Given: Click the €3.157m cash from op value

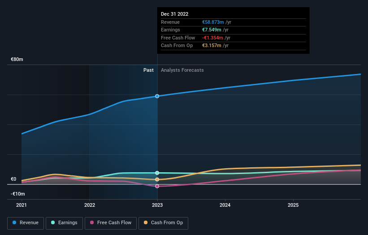Looking at the screenshot, I should pos(212,46).
